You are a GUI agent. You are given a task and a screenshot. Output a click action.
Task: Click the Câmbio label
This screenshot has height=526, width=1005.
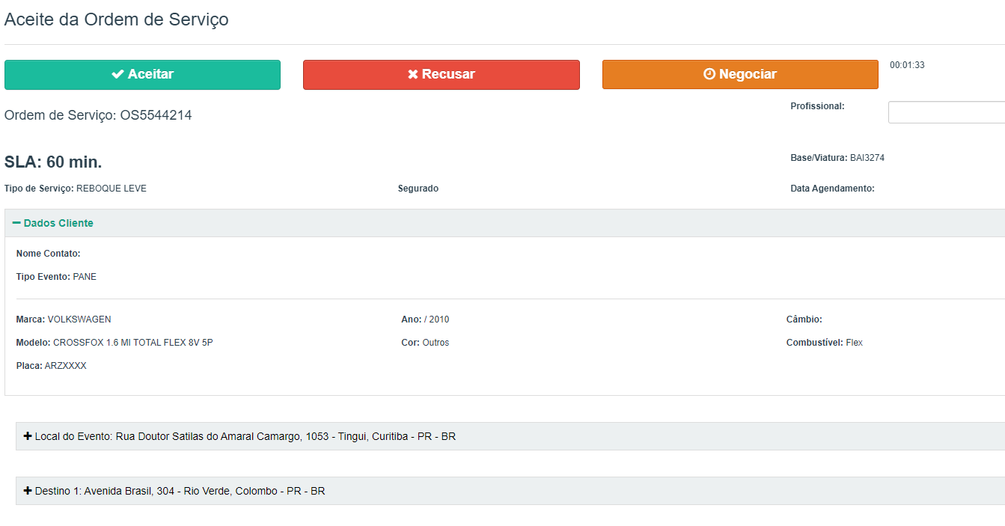pos(804,319)
